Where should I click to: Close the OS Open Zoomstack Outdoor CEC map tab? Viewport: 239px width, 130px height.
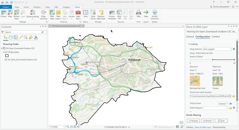(83, 26)
